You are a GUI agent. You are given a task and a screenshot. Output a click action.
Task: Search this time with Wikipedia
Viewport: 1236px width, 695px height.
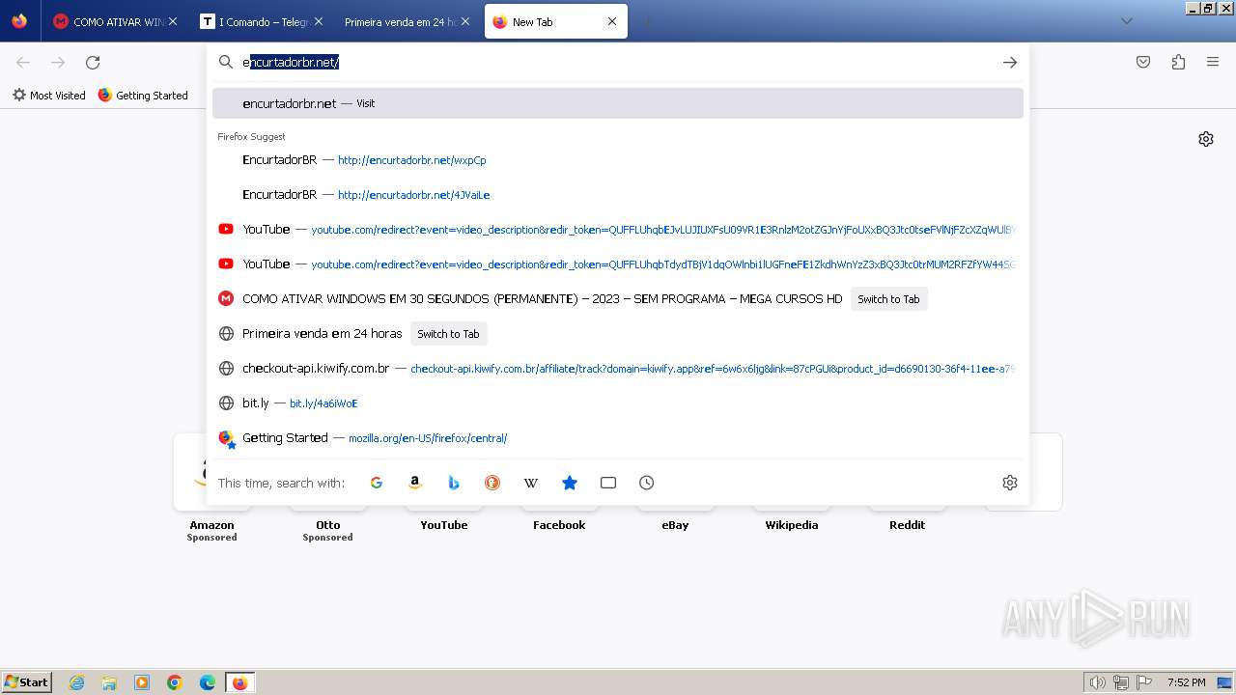click(531, 483)
